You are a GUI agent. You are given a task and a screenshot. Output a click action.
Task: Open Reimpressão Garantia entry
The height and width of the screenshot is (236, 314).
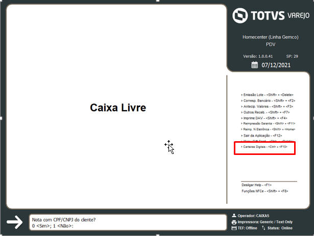pyautogui.click(x=268, y=123)
